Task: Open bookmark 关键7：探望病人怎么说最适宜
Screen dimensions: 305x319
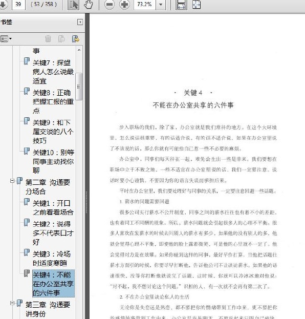Action: (53, 72)
